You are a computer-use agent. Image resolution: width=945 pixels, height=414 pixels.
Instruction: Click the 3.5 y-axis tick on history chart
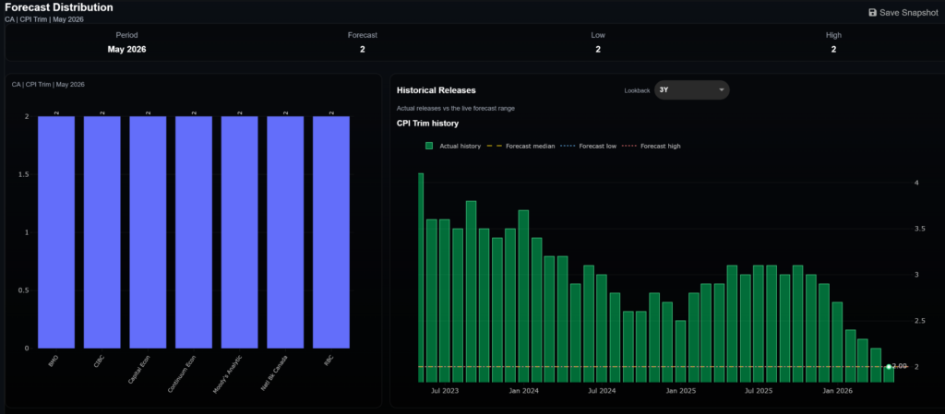918,229
